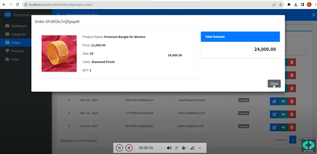Open the browser downloads icon
The width and height of the screenshot is (317, 154).
296,4
